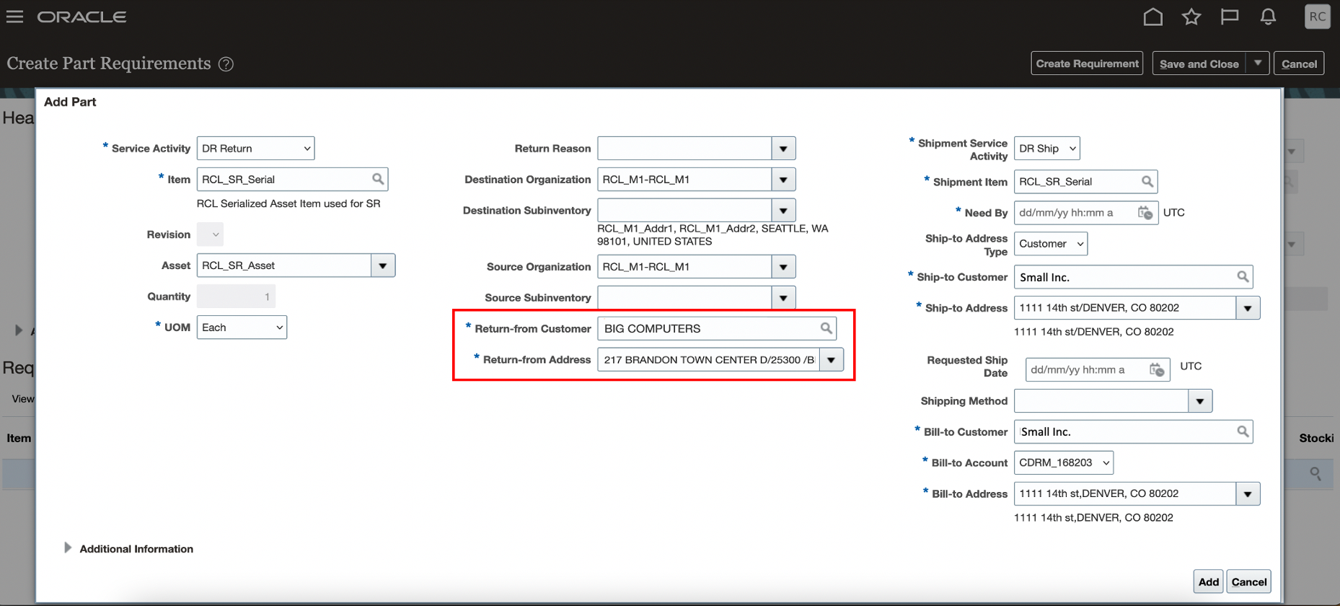Open Shipping Method dropdown
The width and height of the screenshot is (1340, 606).
pos(1200,401)
